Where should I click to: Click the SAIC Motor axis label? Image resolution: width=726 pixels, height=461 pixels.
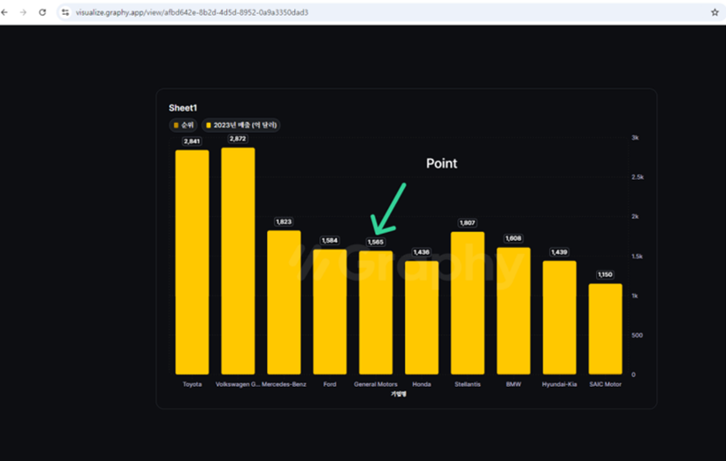[606, 384]
